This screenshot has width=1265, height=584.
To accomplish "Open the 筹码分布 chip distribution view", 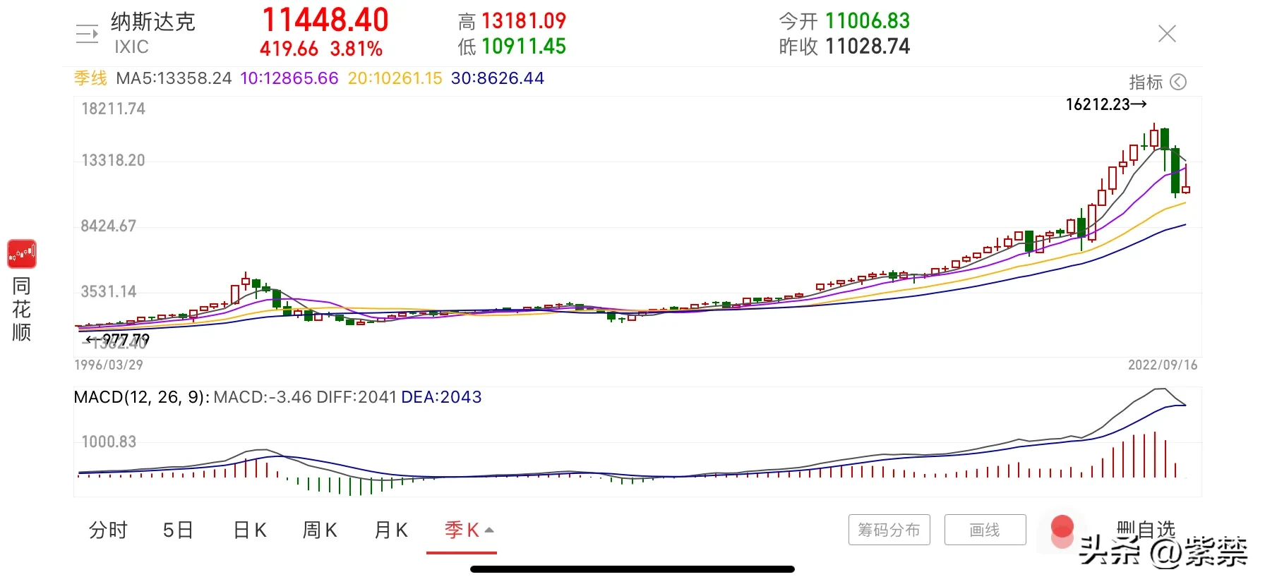I will [889, 530].
